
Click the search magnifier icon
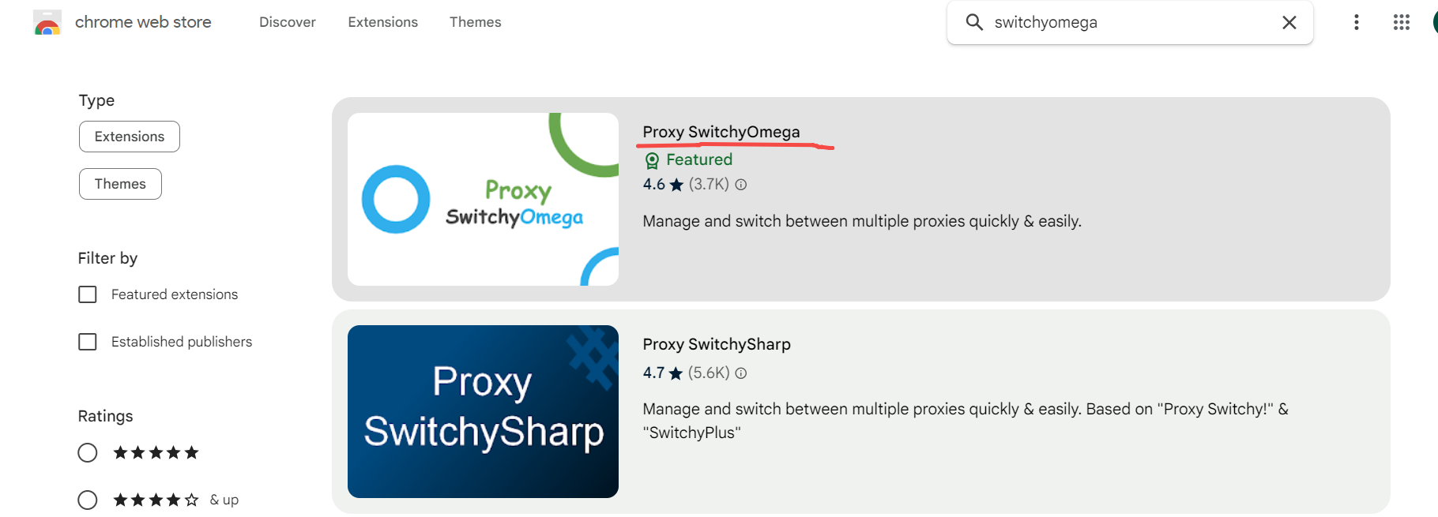click(974, 22)
